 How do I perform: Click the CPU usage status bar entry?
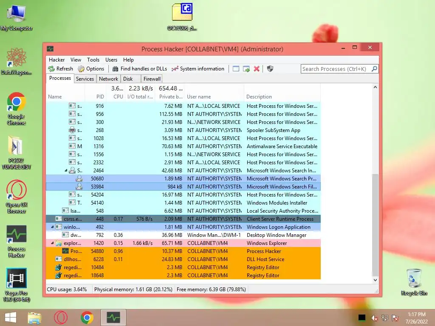(x=67, y=289)
